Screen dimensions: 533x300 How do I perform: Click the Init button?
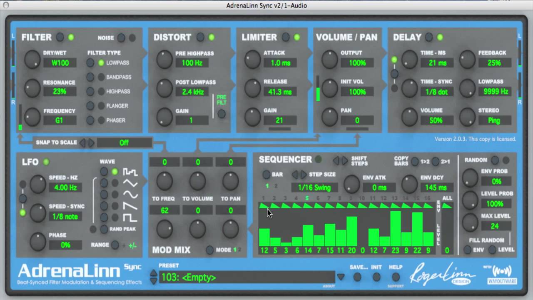pos(376,277)
